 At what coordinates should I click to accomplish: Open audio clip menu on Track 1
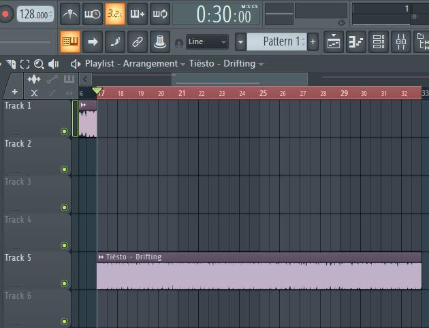pyautogui.click(x=84, y=105)
